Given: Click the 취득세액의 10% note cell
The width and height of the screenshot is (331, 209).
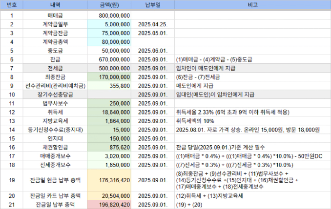Looking at the screenshot, I should [252, 121].
